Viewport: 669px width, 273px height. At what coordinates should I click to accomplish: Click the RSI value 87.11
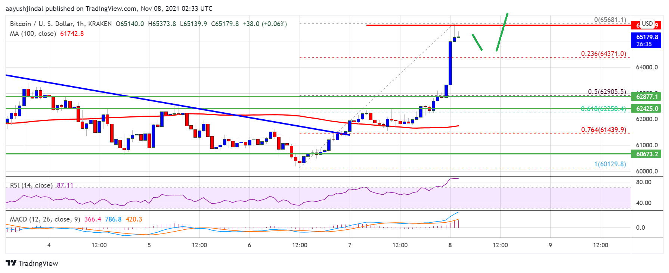point(65,185)
